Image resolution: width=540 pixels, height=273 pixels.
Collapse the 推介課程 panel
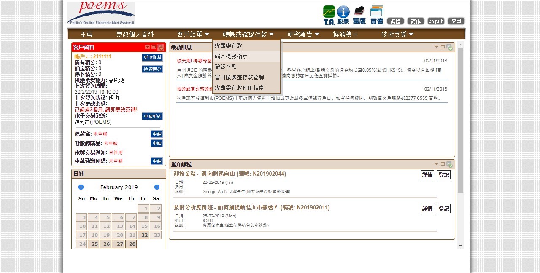pyautogui.click(x=436, y=164)
